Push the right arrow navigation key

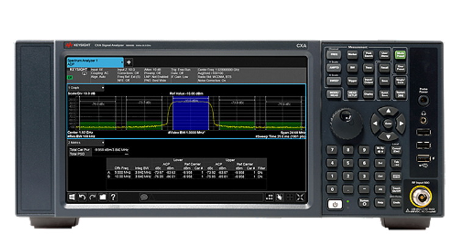tap(401, 124)
